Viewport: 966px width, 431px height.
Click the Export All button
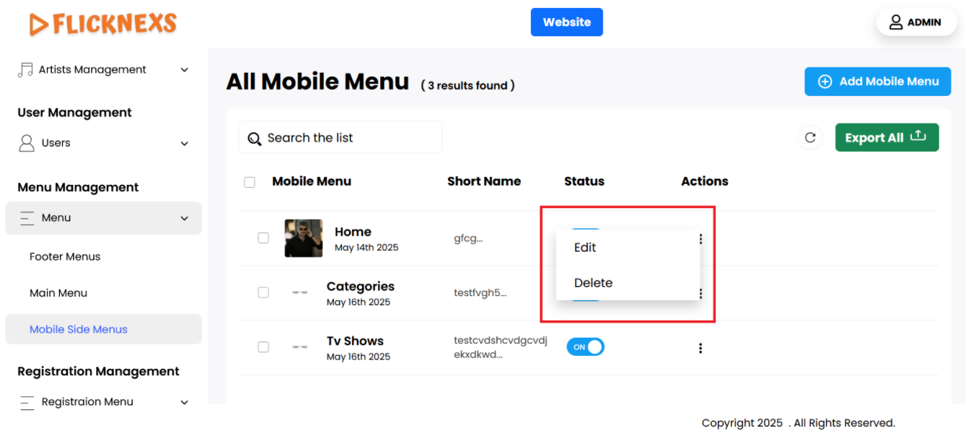(x=887, y=137)
